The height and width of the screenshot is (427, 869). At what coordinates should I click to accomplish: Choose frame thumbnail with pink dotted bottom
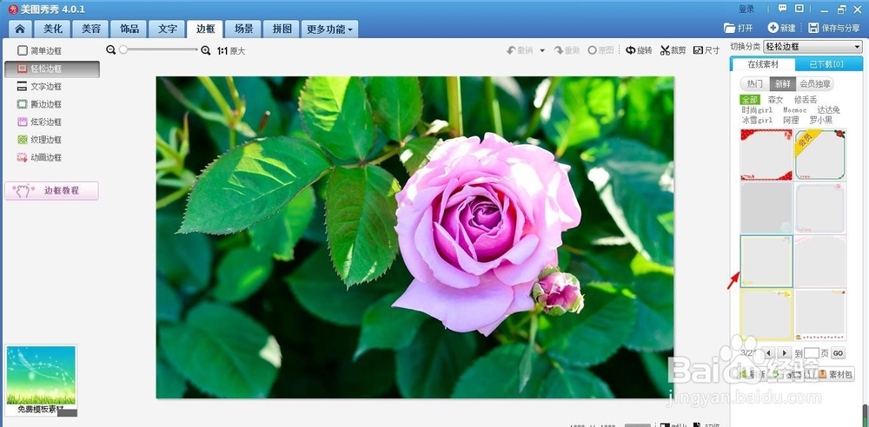pyautogui.click(x=820, y=314)
